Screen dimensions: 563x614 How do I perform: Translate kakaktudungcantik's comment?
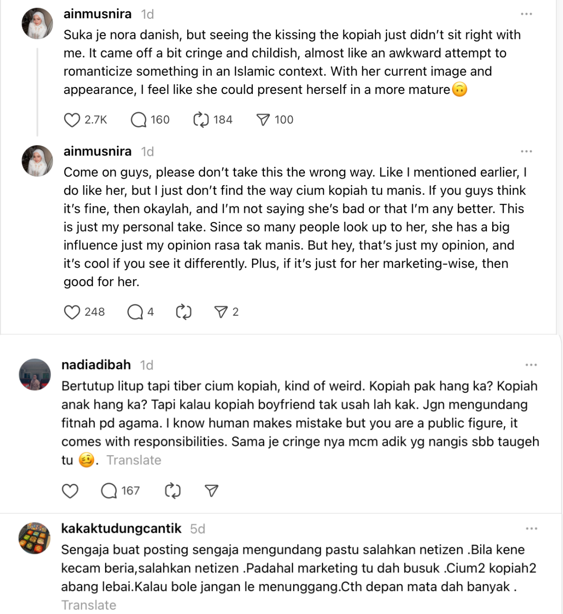[89, 605]
